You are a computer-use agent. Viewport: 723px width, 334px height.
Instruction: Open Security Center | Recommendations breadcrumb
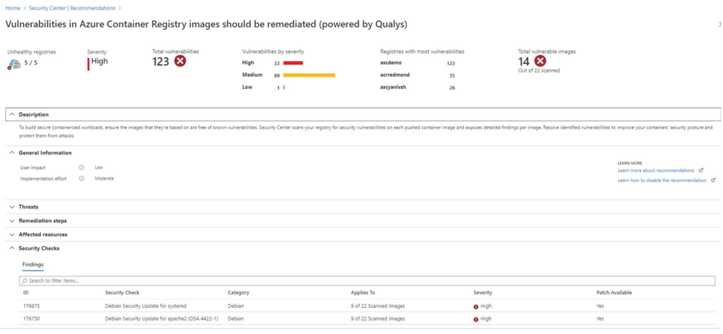[x=72, y=8]
